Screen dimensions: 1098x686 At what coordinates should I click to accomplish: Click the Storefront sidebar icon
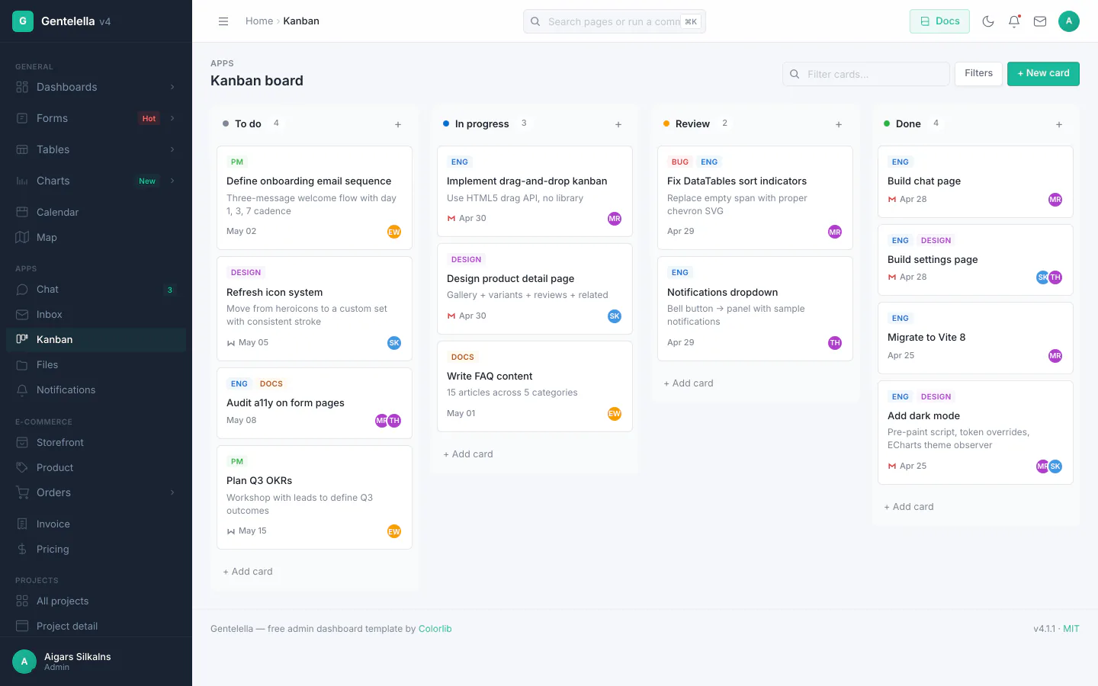click(22, 442)
